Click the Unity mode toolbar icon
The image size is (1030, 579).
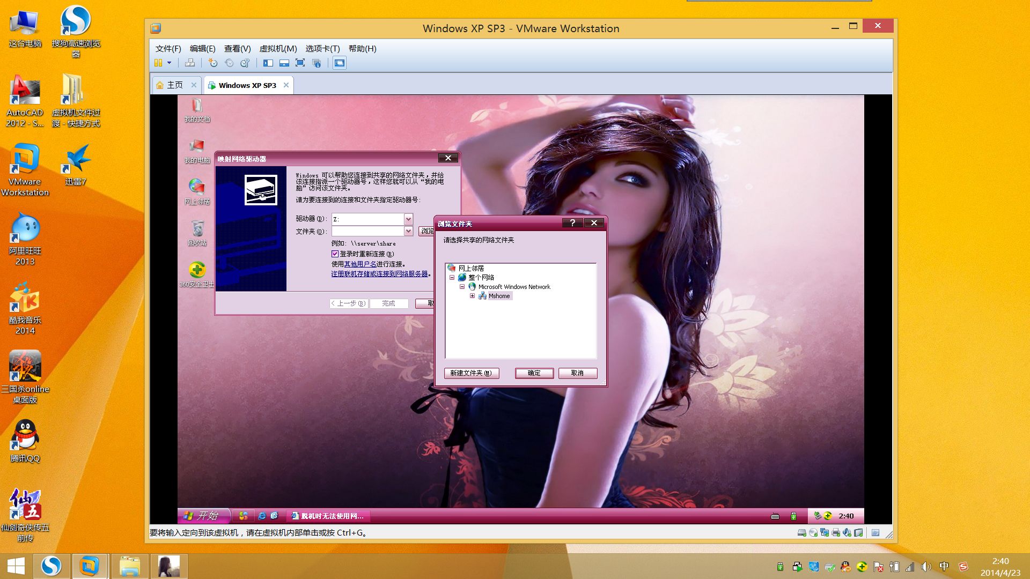(317, 63)
